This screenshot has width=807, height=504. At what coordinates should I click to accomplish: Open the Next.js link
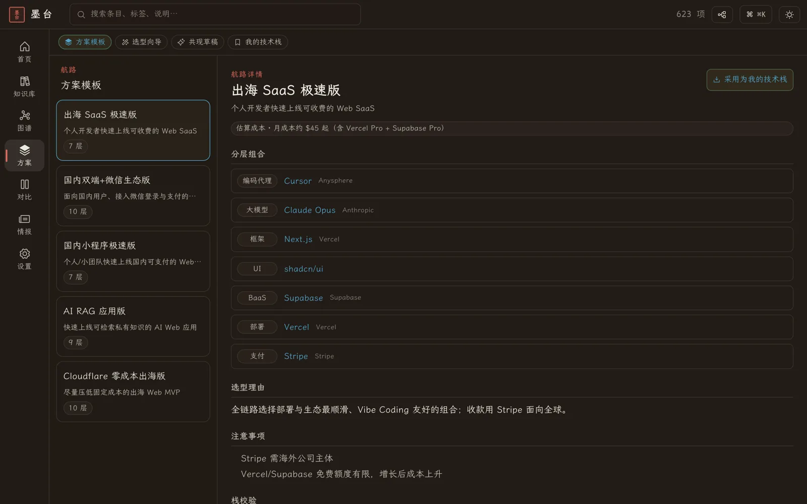point(298,239)
